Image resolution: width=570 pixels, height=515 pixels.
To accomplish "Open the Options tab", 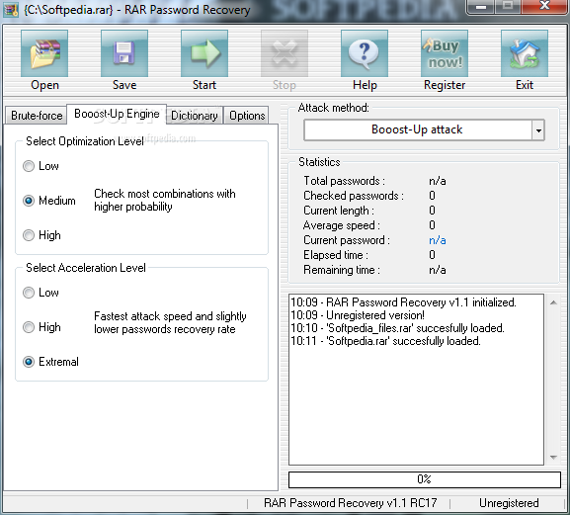I will click(x=247, y=116).
